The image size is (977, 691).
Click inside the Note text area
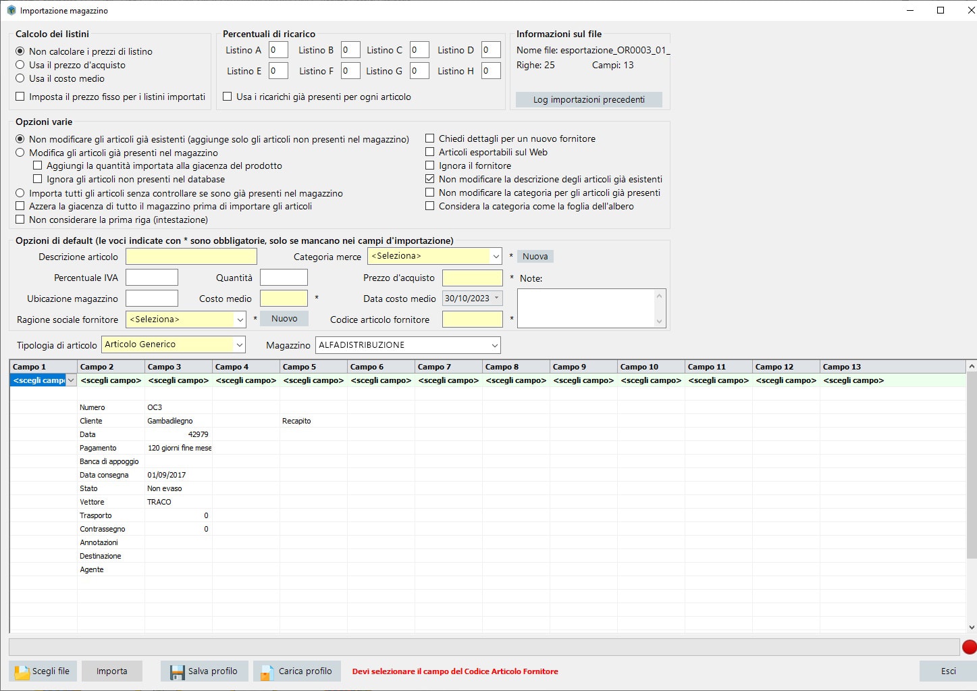[x=586, y=308]
